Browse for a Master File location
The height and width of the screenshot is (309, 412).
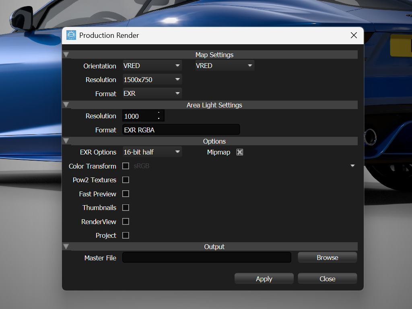coord(327,257)
